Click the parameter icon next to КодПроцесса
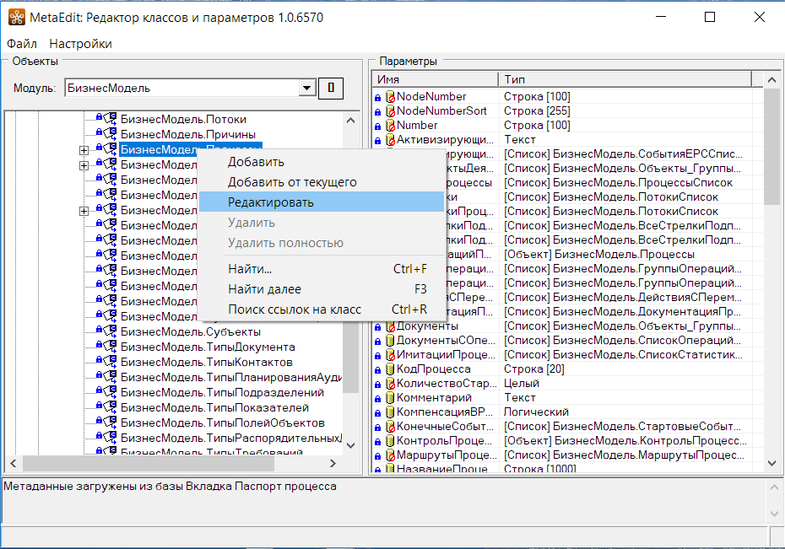Image resolution: width=785 pixels, height=549 pixels. point(390,369)
